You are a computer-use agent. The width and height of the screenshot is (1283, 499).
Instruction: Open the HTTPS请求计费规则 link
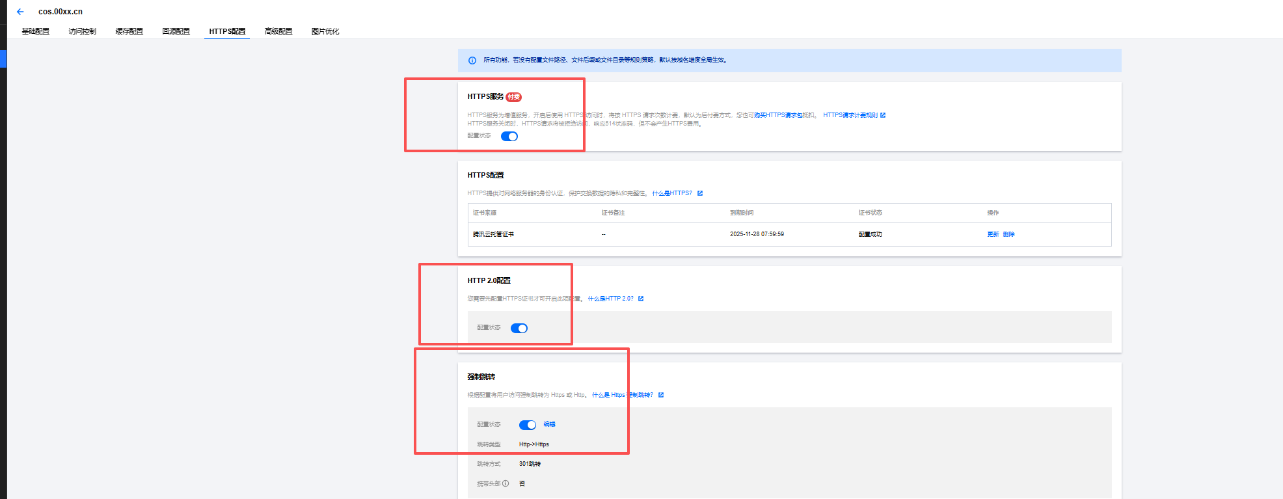(x=850, y=115)
